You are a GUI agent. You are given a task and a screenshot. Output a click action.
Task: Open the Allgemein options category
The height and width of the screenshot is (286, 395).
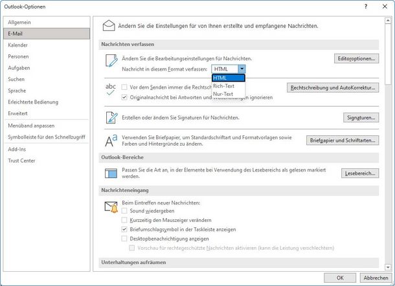pos(47,23)
